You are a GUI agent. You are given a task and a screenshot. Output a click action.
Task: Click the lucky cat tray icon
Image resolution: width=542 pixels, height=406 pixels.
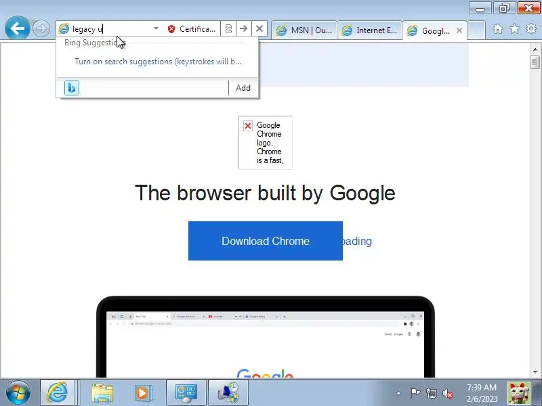[519, 393]
